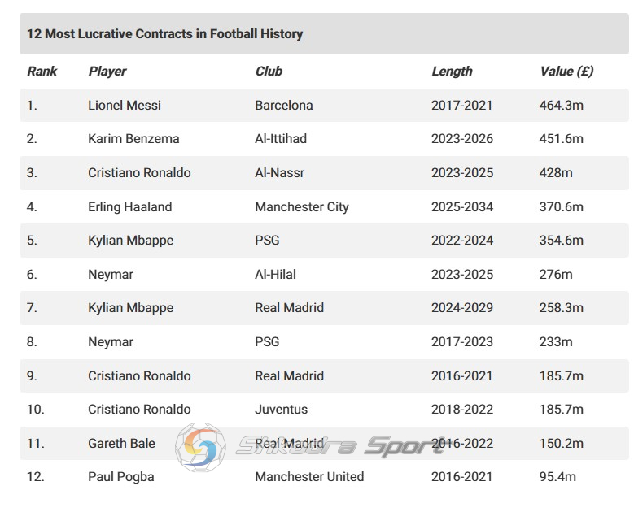Select Lionel Messi in the first row
This screenshot has height=512, width=634.
(125, 106)
